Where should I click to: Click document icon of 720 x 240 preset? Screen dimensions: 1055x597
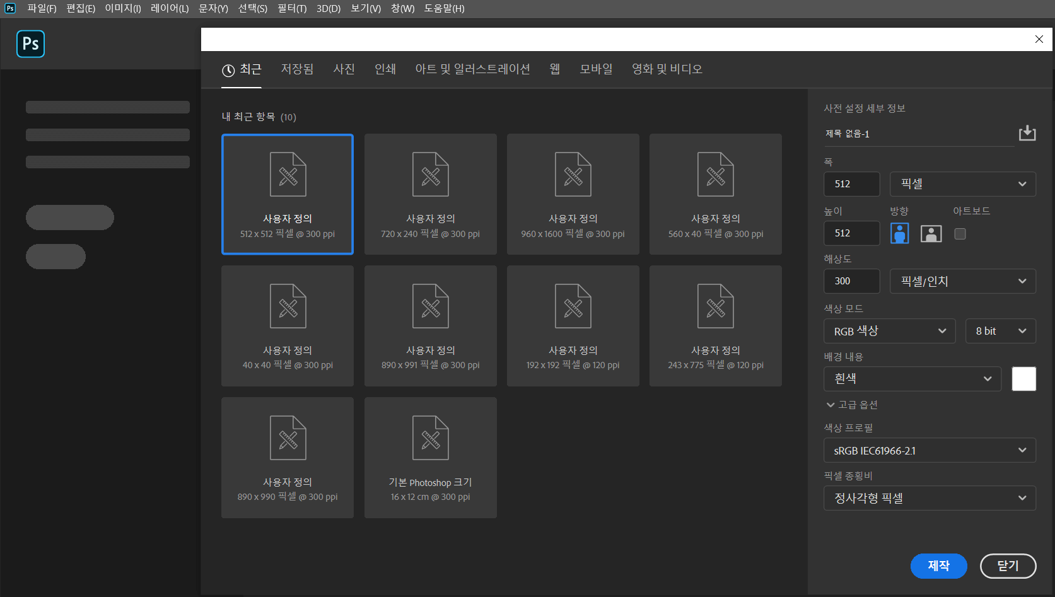click(431, 174)
